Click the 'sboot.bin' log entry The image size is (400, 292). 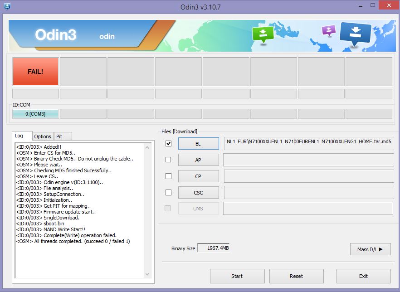40,224
